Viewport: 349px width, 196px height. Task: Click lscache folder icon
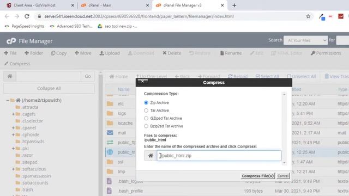110,123
